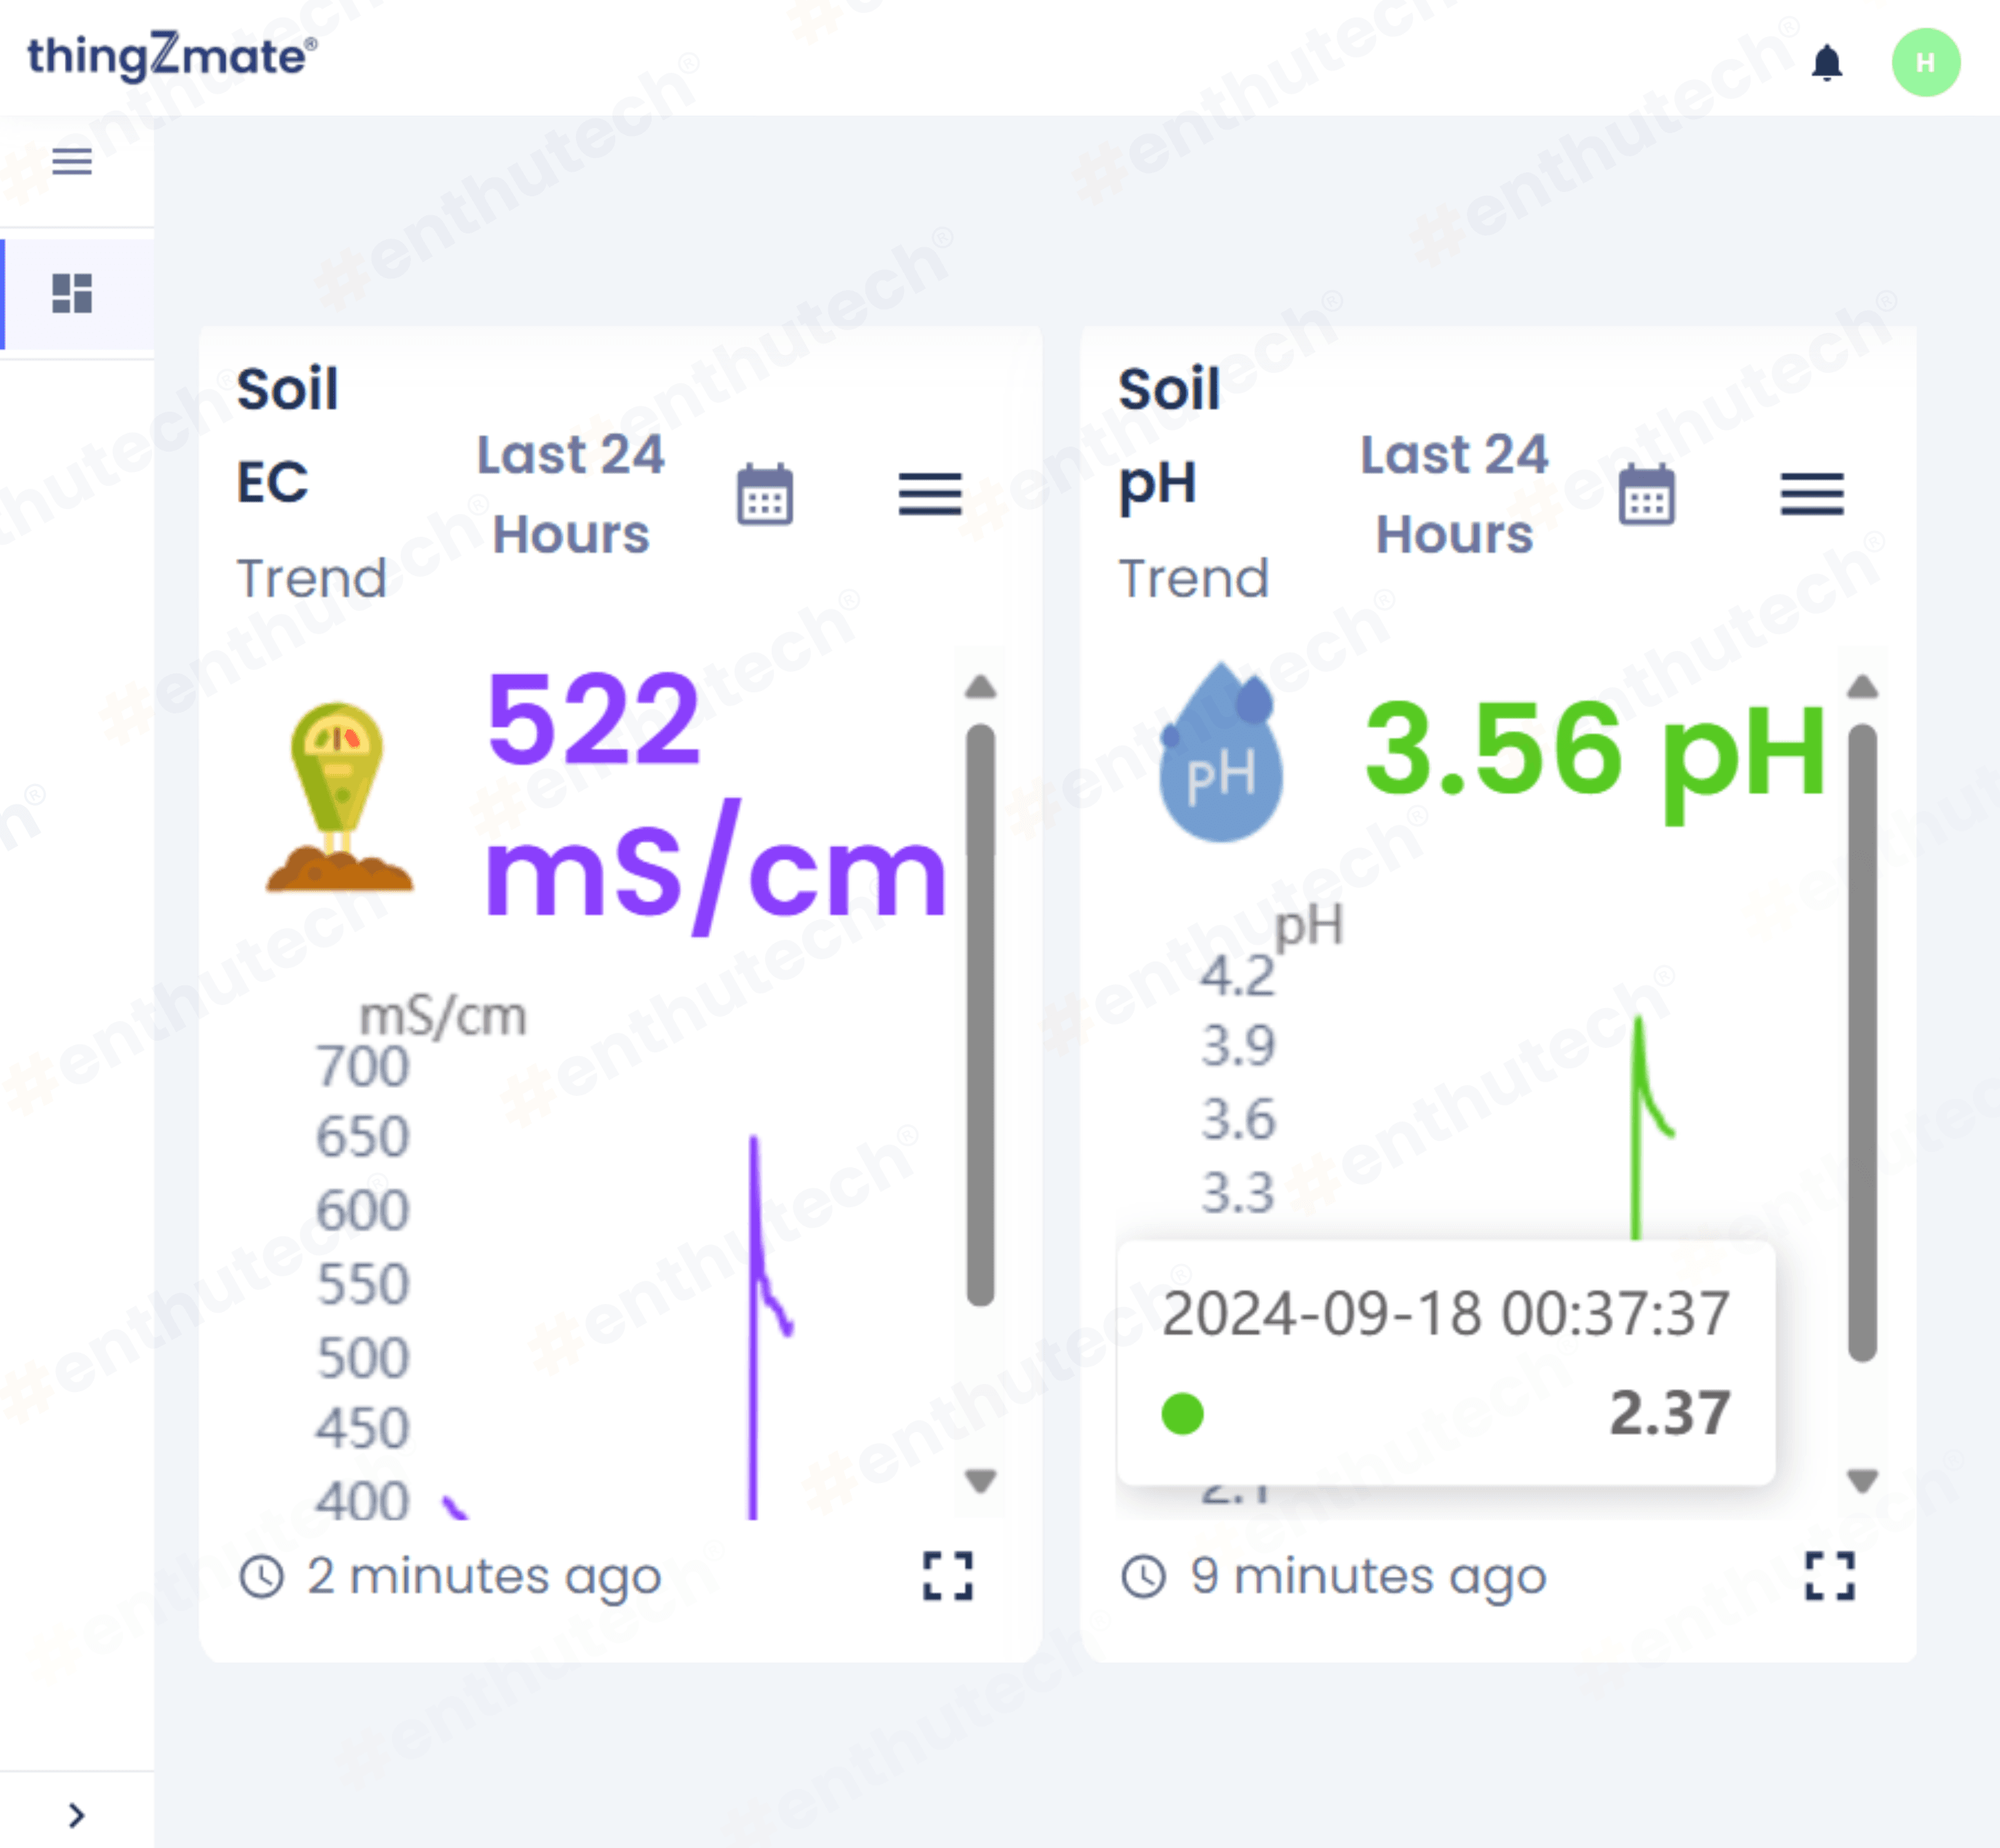Expand Soil pH widget to fullscreen
The width and height of the screenshot is (2000, 1848).
pyautogui.click(x=1829, y=1576)
